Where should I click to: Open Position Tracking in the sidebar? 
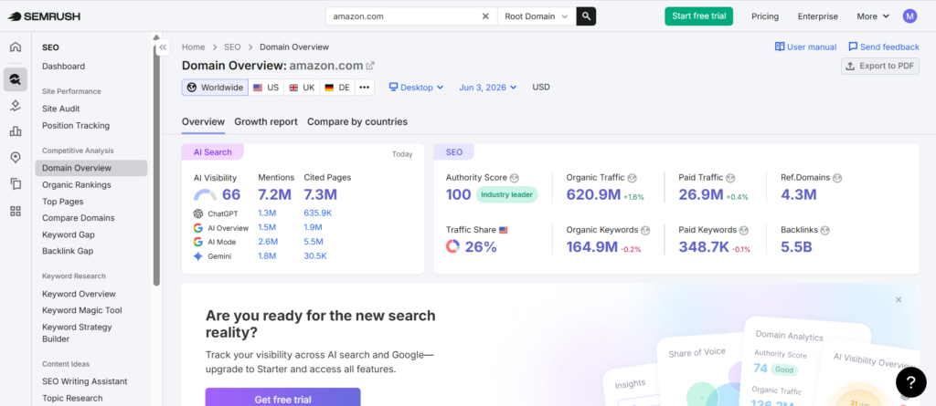(76, 125)
